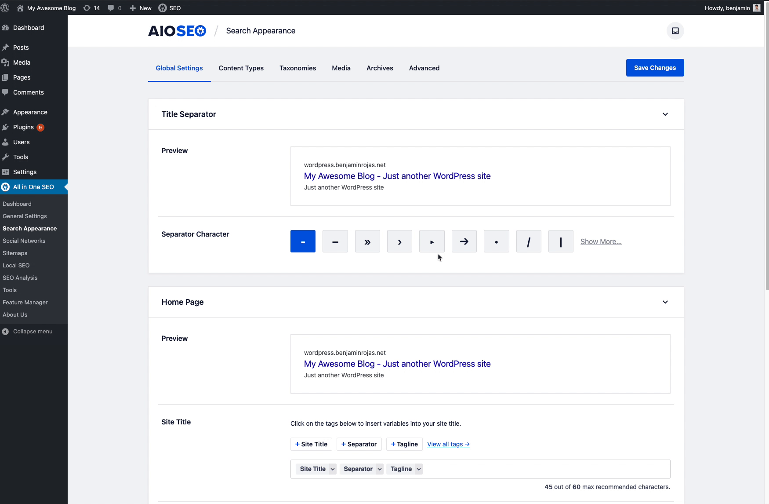This screenshot has height=504, width=769.
Task: Open Dashboard in the main sidebar
Action: pos(29,28)
